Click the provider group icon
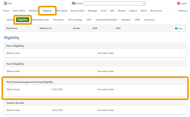 [x=73, y=3]
